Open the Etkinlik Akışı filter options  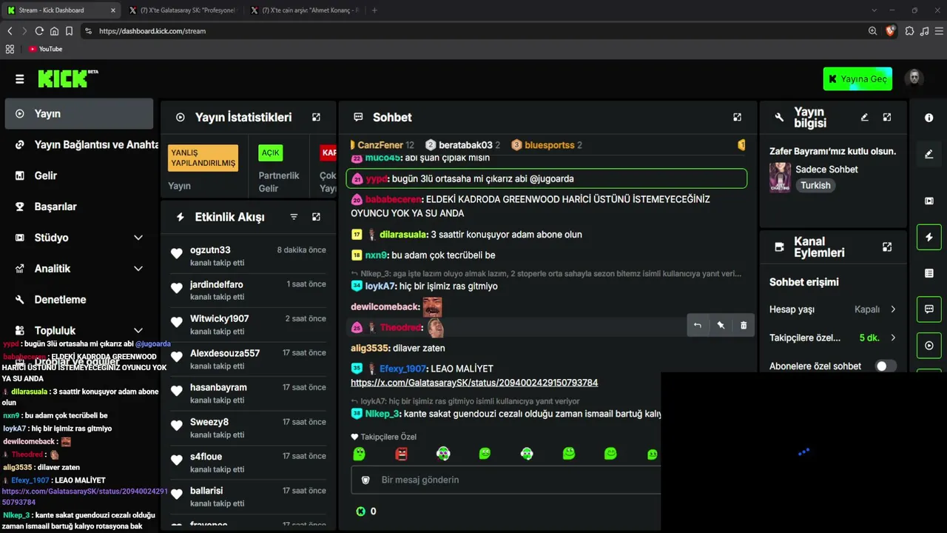coord(294,217)
